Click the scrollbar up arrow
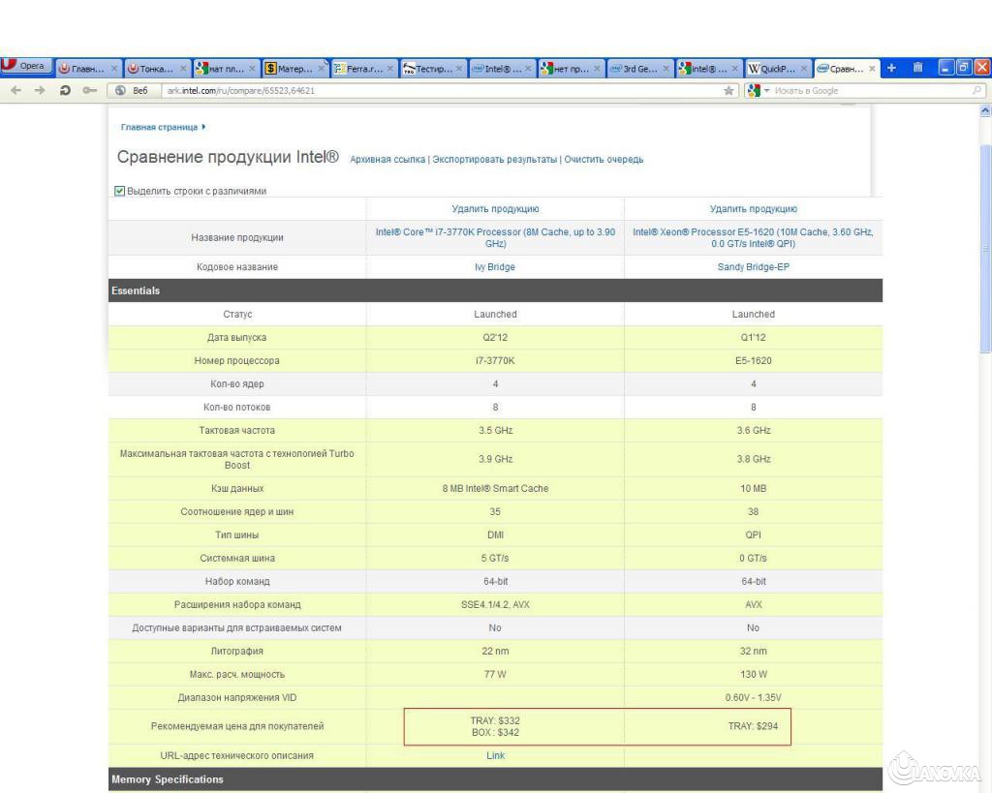The width and height of the screenshot is (992, 793). [985, 110]
